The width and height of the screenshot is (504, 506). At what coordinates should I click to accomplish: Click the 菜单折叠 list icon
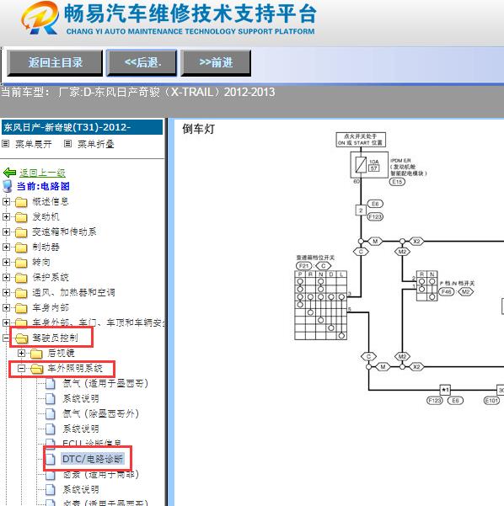[x=67, y=144]
